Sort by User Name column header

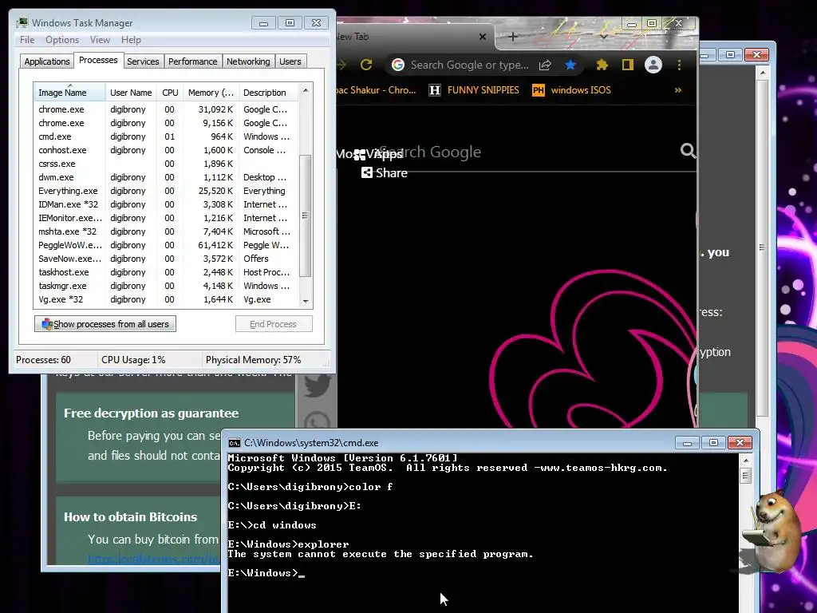point(131,93)
